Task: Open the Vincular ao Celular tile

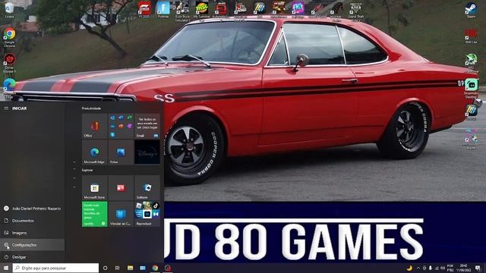Action: pyautogui.click(x=121, y=214)
